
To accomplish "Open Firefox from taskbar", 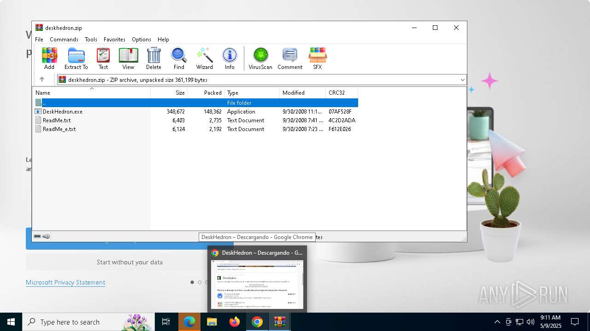I will pos(235,322).
